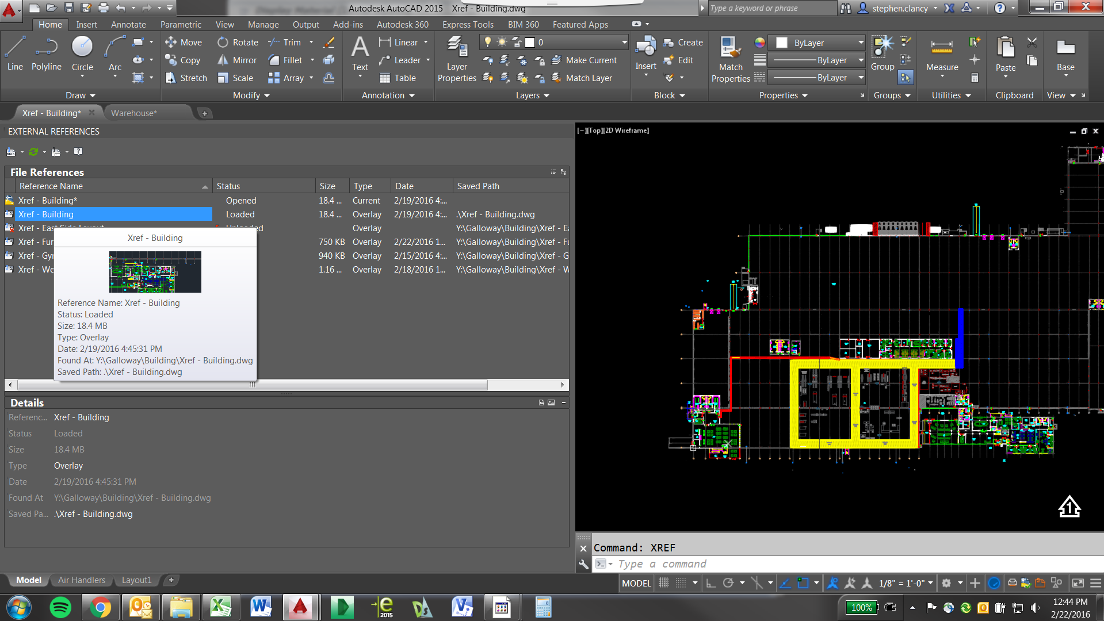
Task: Switch to the Annotate ribbon tab
Action: point(128,25)
